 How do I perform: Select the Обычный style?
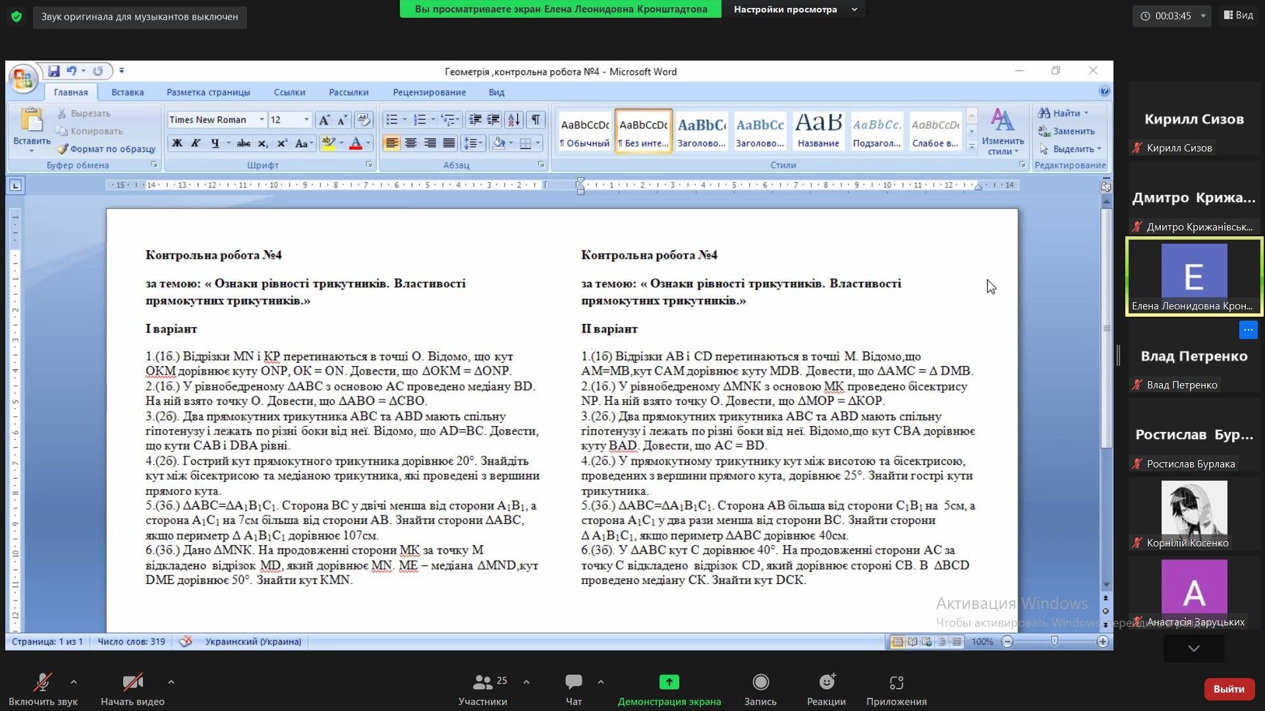584,131
